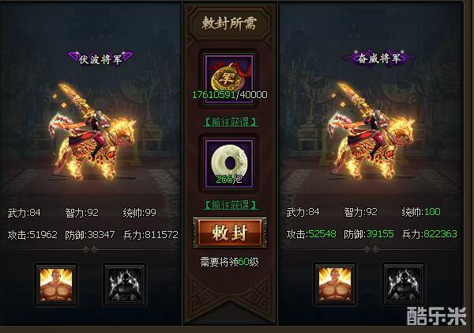Click the right mounted general character preview
The width and height of the screenshot is (474, 333).
point(371,131)
